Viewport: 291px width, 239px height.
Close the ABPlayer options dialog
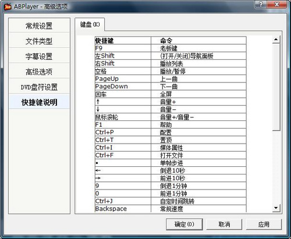click(x=277, y=4)
